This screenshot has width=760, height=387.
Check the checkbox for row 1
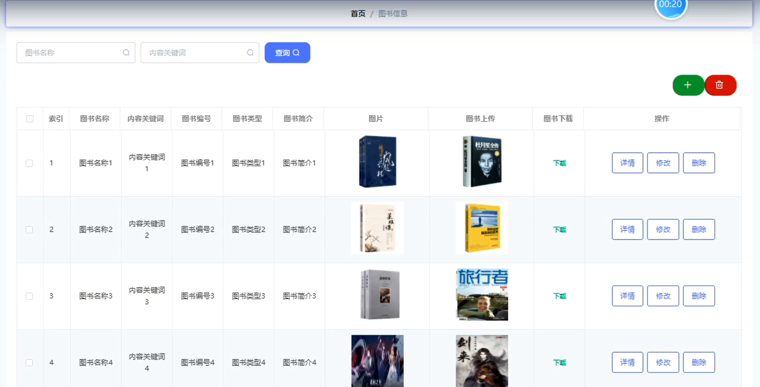point(30,163)
